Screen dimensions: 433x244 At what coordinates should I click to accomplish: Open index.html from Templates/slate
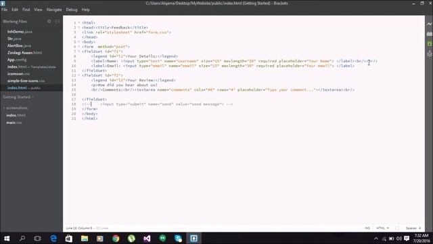[32, 66]
